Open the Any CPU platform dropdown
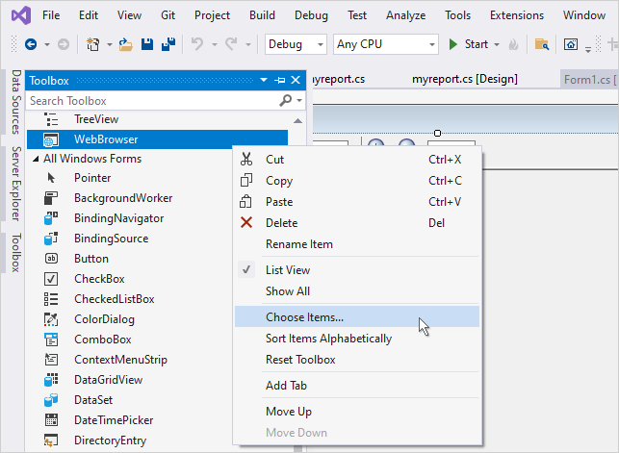 (x=387, y=44)
